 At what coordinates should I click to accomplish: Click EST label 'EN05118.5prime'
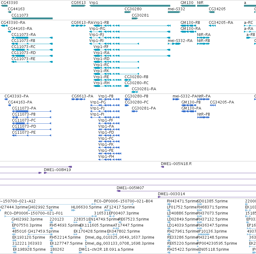[x=214, y=249]
